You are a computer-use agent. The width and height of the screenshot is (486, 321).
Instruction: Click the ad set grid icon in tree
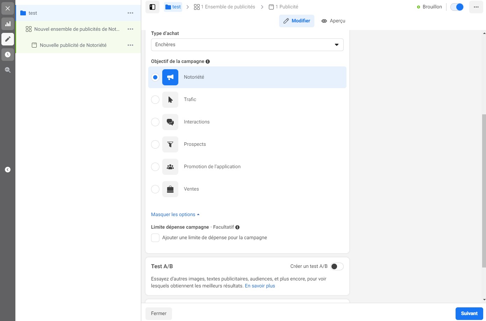(29, 29)
